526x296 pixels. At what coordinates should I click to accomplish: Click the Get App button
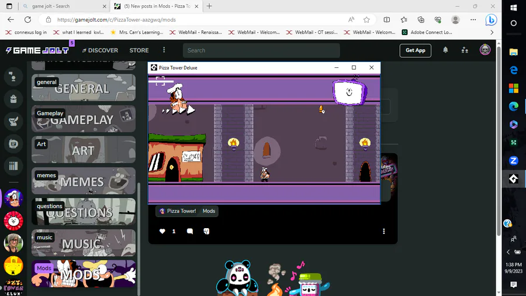tap(416, 50)
